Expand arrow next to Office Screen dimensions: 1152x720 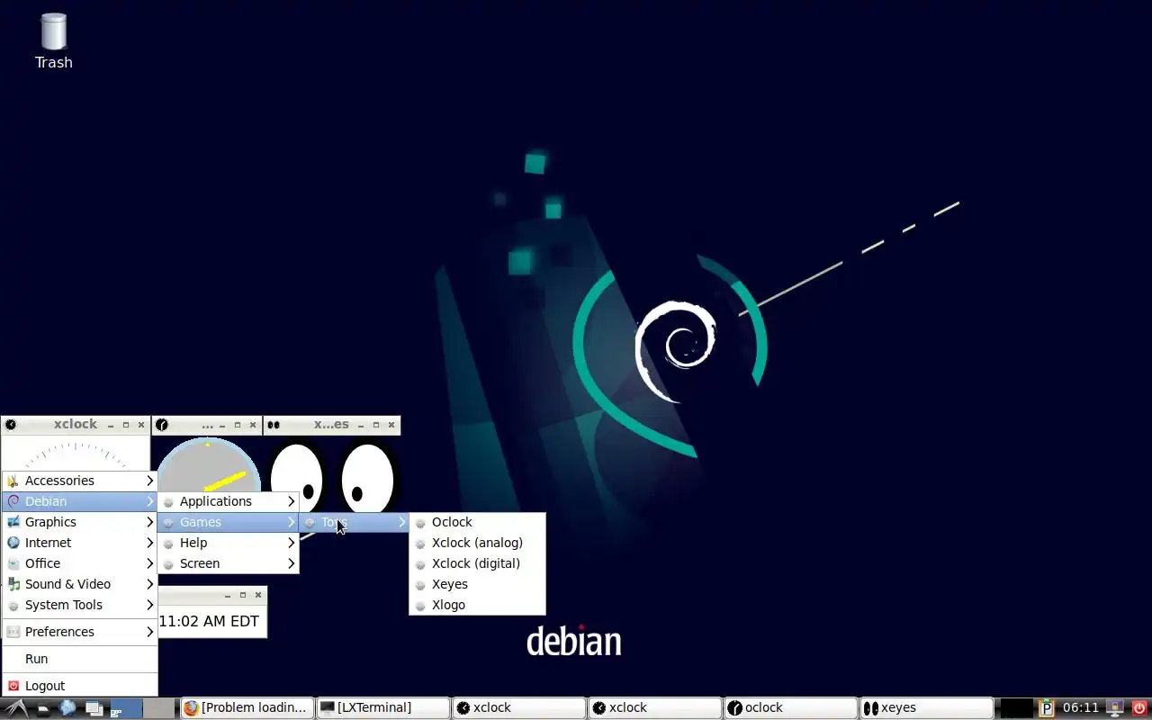[149, 563]
